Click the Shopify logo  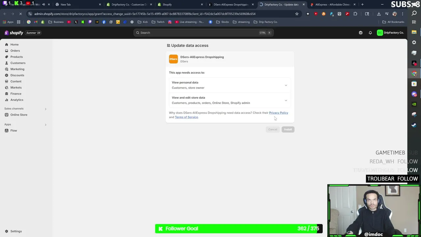point(14,33)
